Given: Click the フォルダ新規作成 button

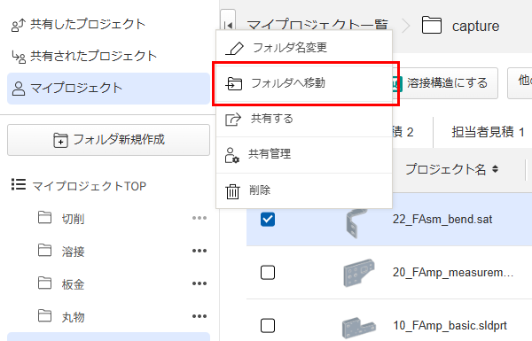Looking at the screenshot, I should click(x=108, y=140).
